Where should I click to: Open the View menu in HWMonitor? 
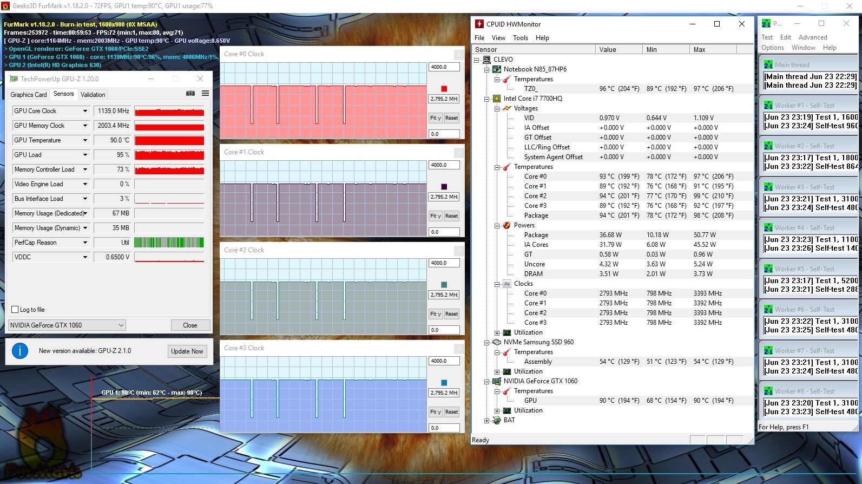[498, 38]
